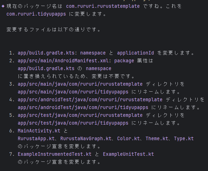Click the file name ExampleUnitTest.kt
The height and width of the screenshot is (171, 208).
pos(128,154)
